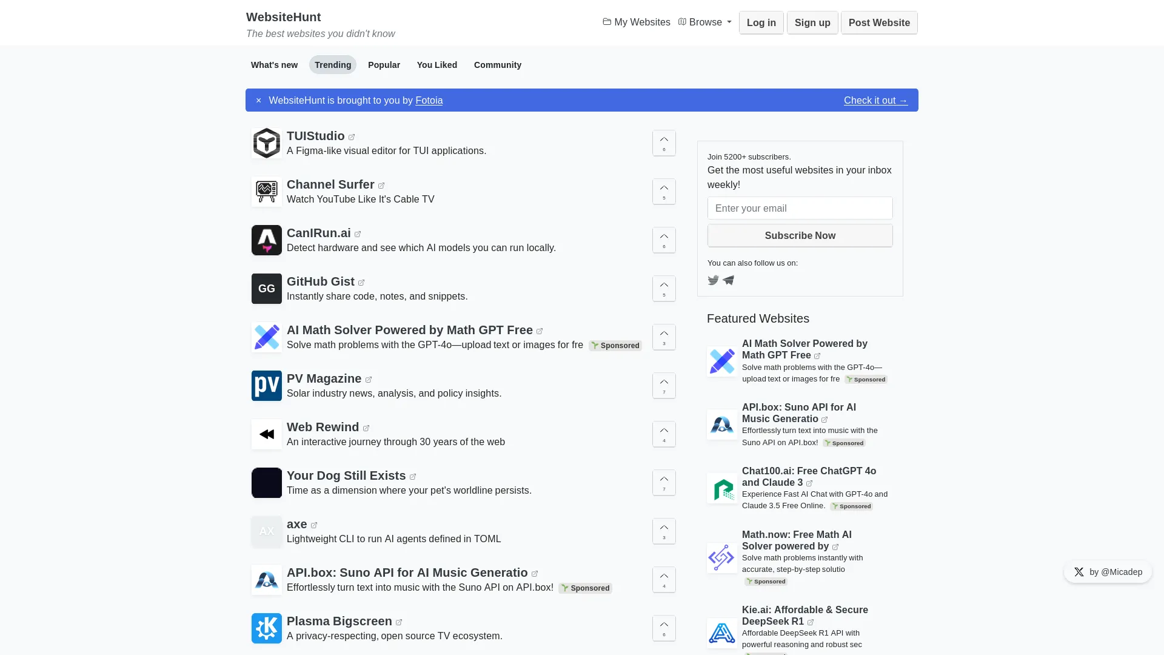Dismiss the blue Fotoia banner
1164x655 pixels.
tap(258, 101)
